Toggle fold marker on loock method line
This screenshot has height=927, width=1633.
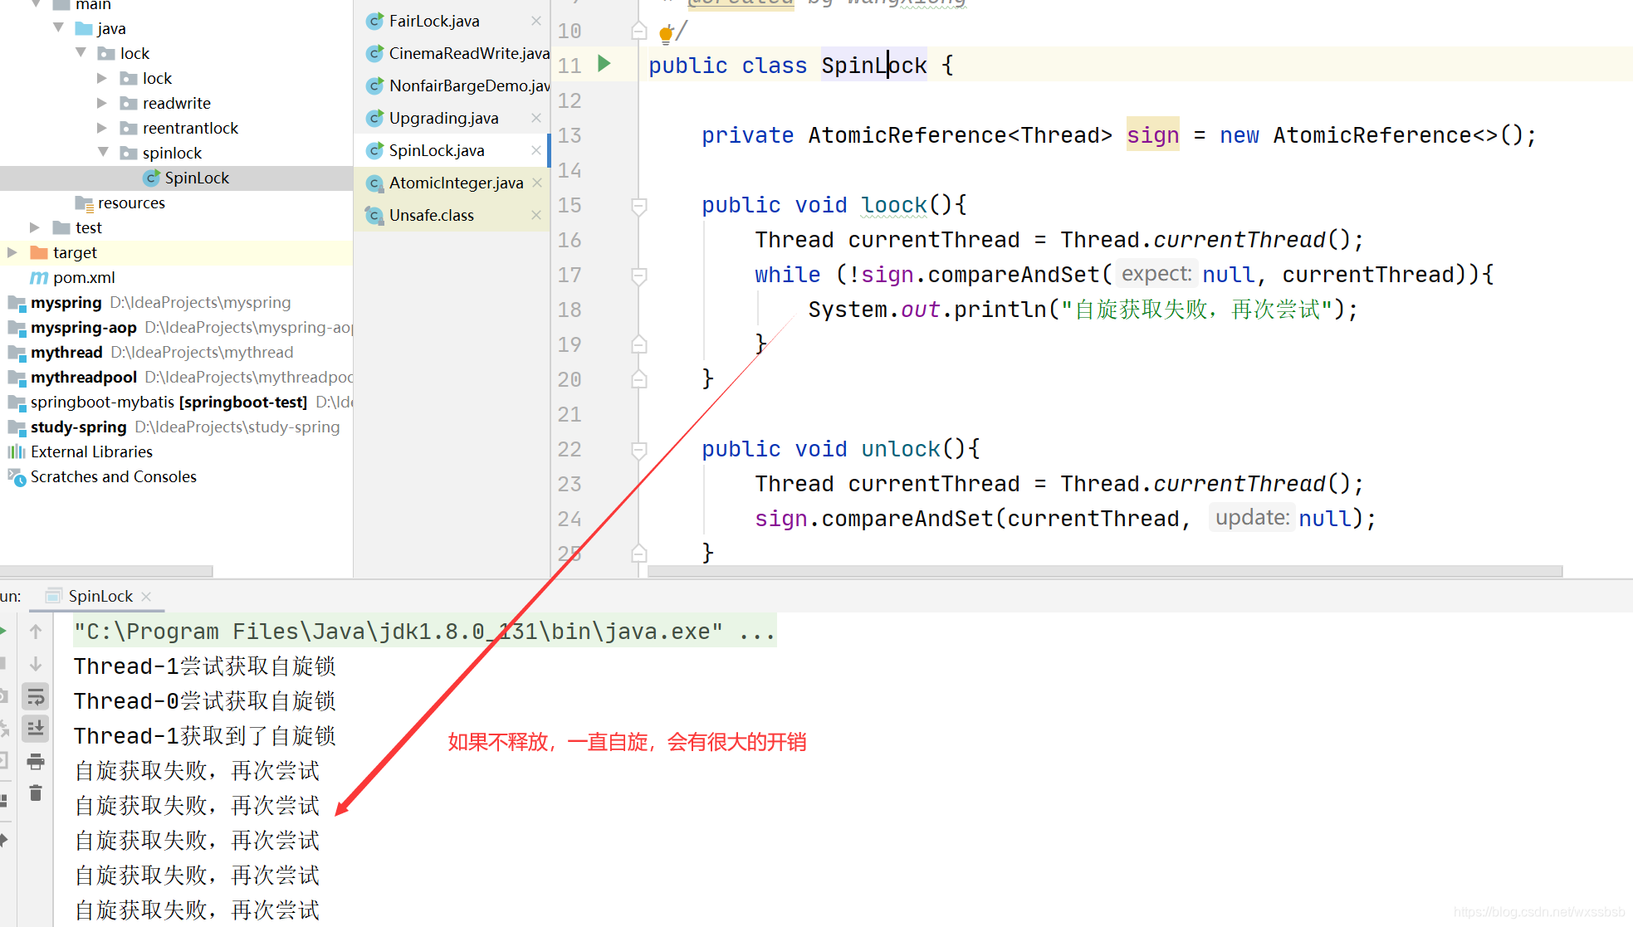(x=639, y=205)
